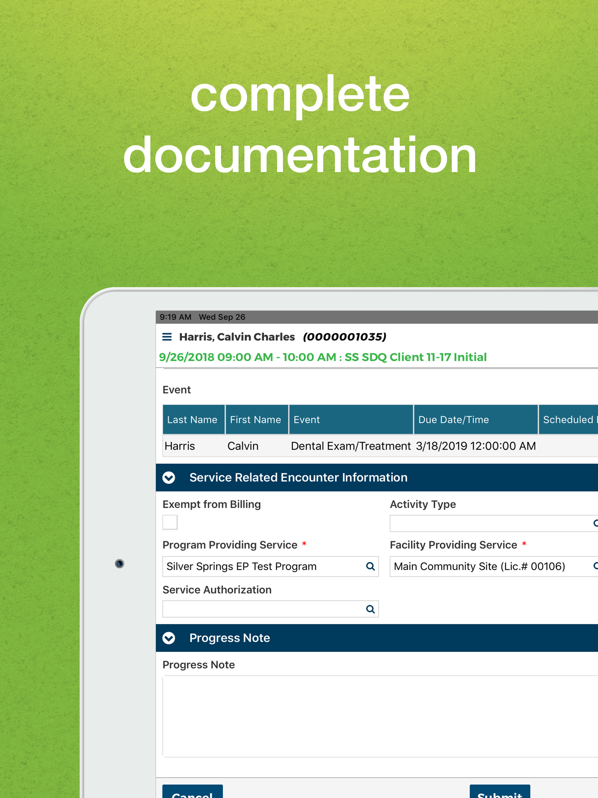Click the client ID (0000001035)

click(x=345, y=337)
